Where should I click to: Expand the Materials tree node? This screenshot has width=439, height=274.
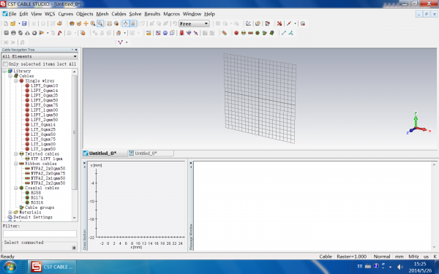click(10, 213)
